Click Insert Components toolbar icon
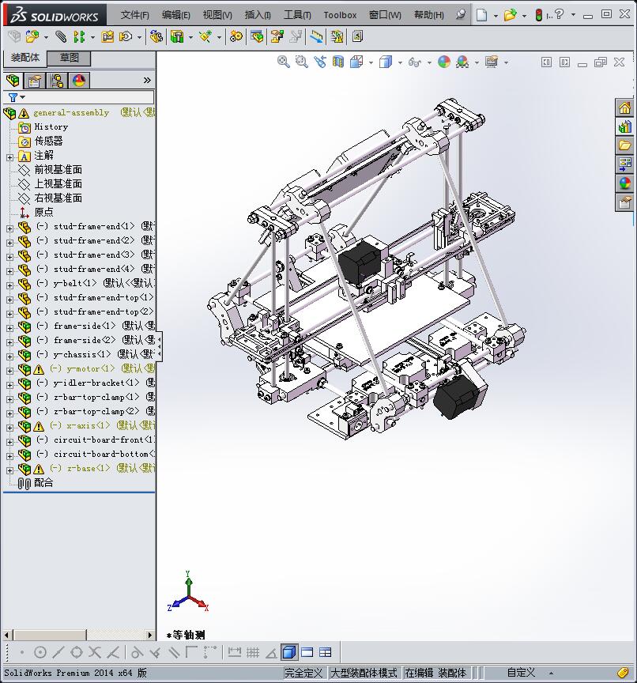Image resolution: width=637 pixels, height=683 pixels. pos(32,36)
